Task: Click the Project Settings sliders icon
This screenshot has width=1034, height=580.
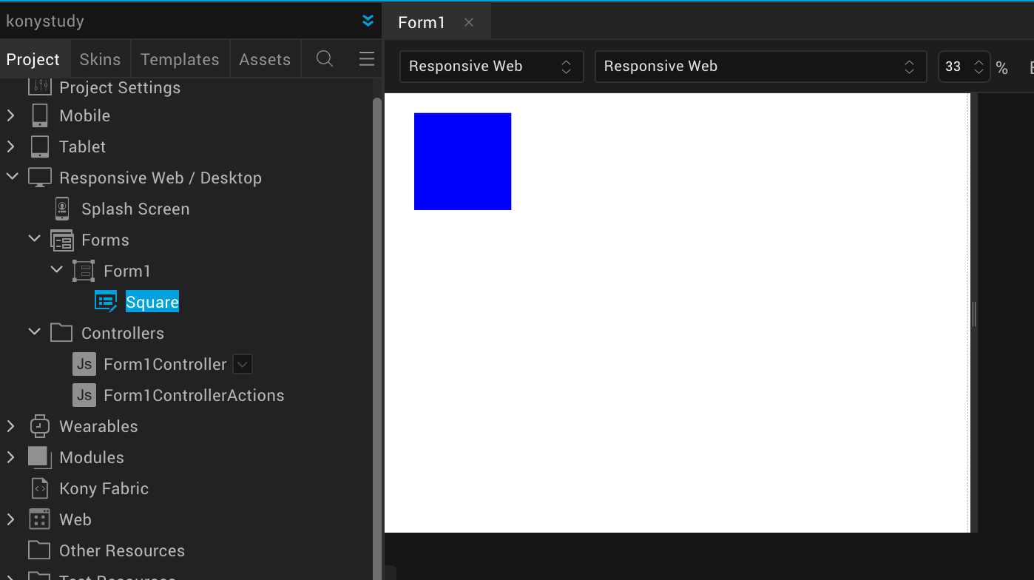Action: (x=40, y=87)
